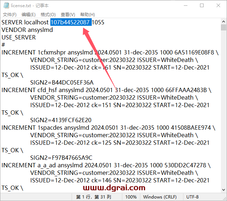Click the key 530DD2C47278

(x=185, y=166)
